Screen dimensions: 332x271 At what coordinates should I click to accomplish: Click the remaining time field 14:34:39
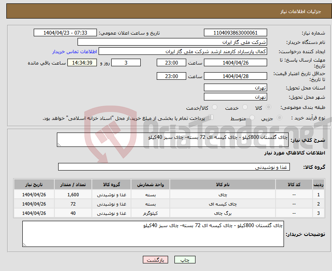click(82, 62)
